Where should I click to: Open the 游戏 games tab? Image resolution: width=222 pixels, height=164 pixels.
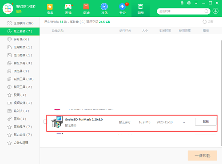click(x=68, y=9)
